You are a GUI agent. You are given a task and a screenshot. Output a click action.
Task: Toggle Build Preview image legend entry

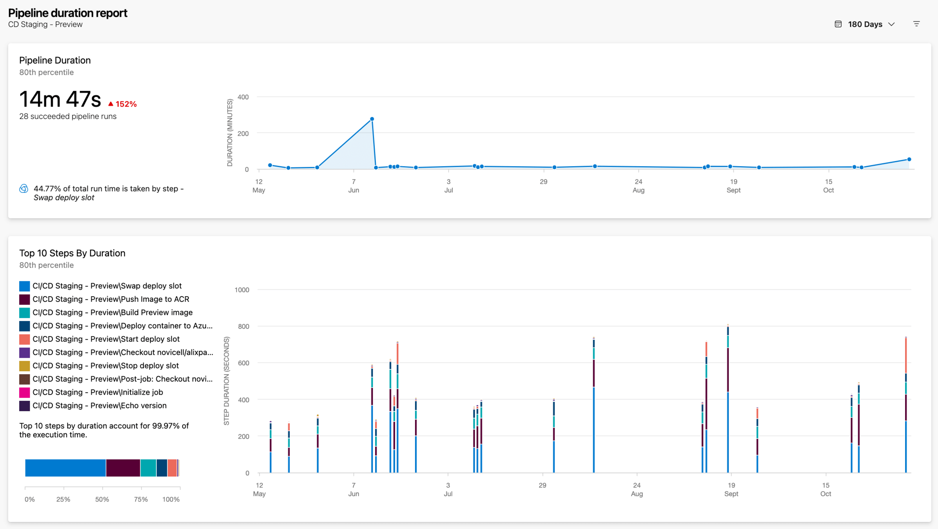tap(112, 312)
